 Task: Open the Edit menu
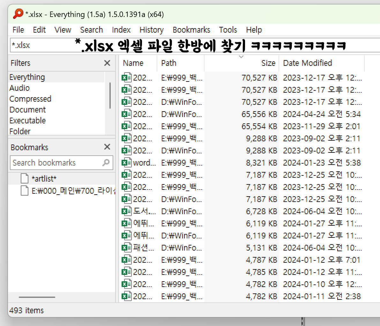click(39, 30)
